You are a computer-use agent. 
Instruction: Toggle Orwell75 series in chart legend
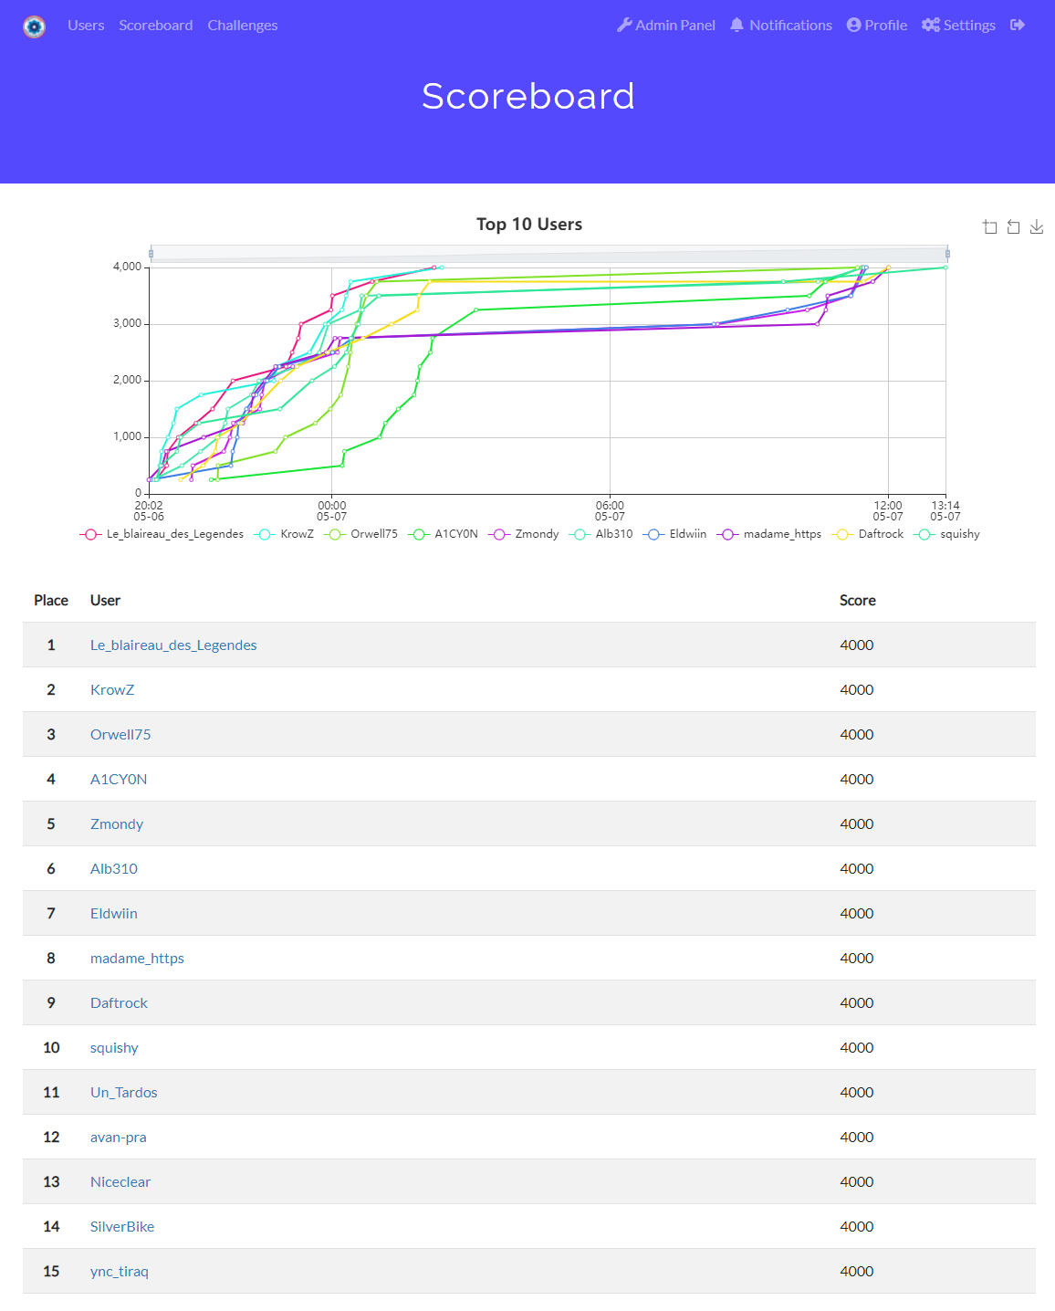[360, 534]
